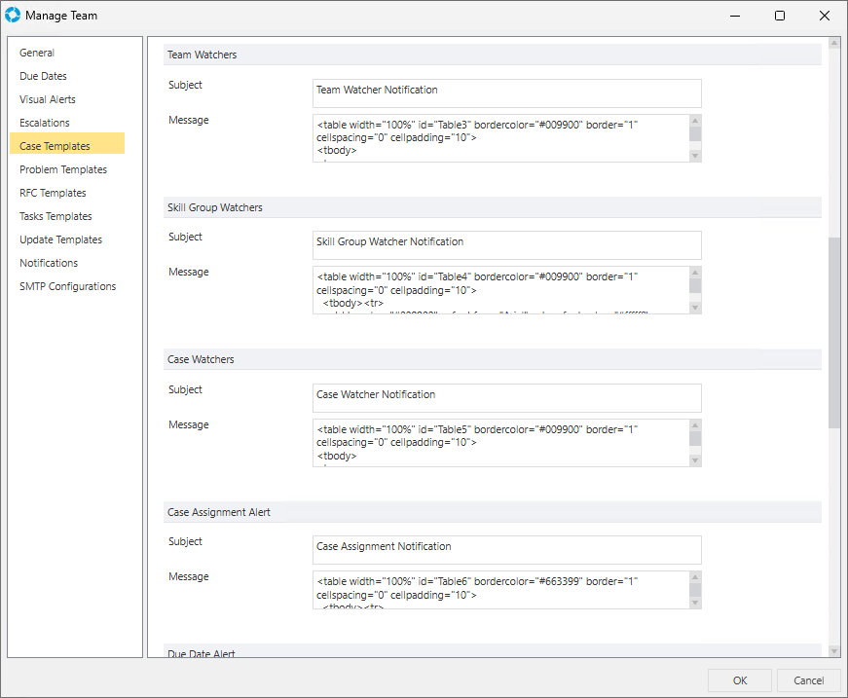Click Team Watchers subject field

506,93
